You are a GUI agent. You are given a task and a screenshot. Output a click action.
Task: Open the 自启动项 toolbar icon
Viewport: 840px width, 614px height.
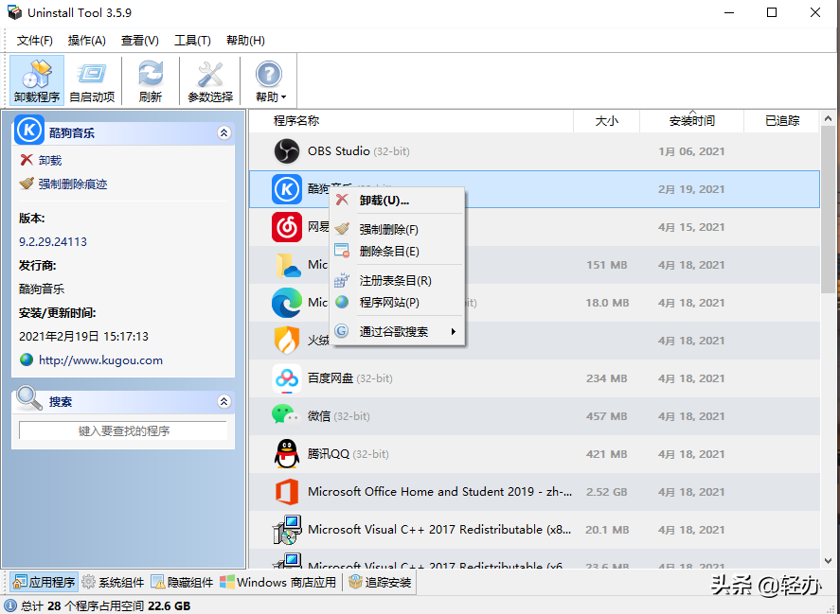click(x=92, y=80)
